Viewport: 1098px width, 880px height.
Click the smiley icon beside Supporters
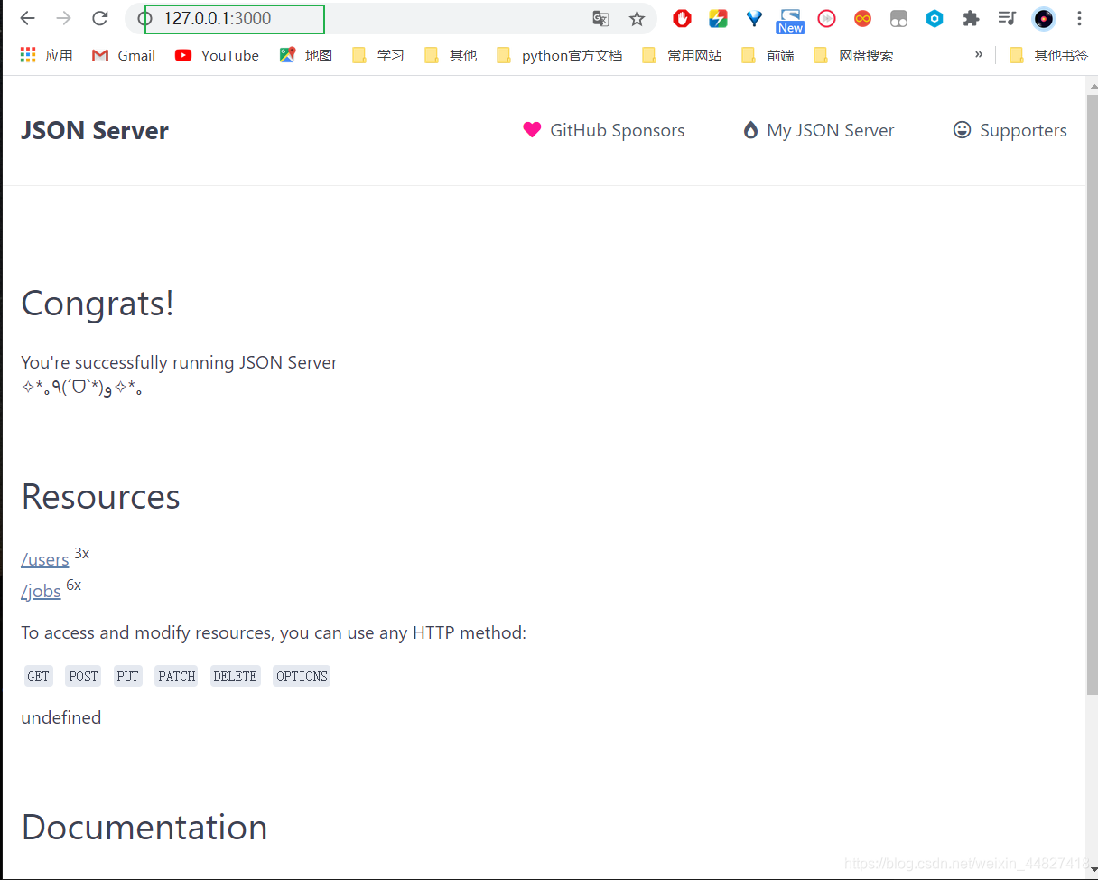pos(962,129)
